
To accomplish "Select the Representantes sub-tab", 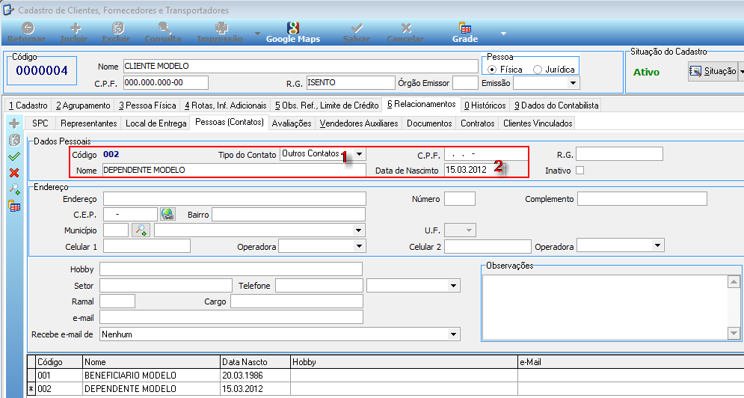I will [x=89, y=123].
